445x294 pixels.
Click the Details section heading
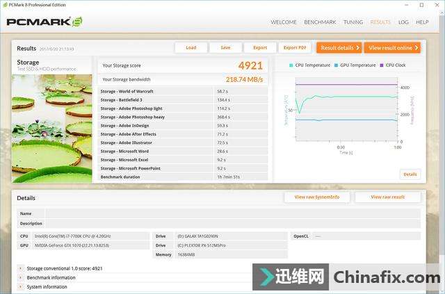pos(26,198)
